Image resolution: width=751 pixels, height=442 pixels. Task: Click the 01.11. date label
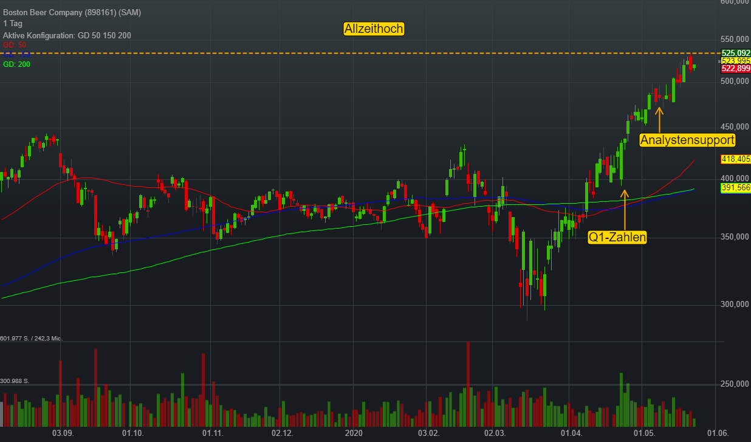pos(213,433)
